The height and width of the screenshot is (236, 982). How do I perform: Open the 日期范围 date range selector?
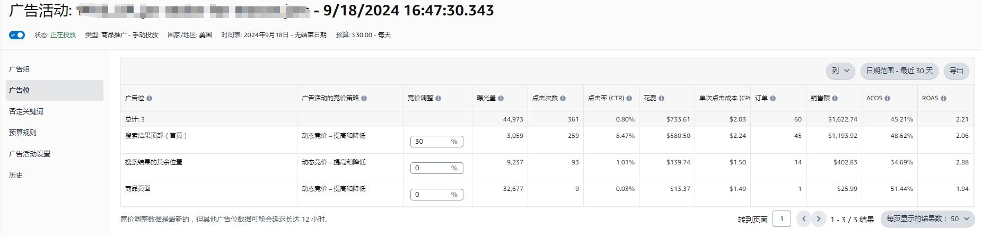point(899,71)
